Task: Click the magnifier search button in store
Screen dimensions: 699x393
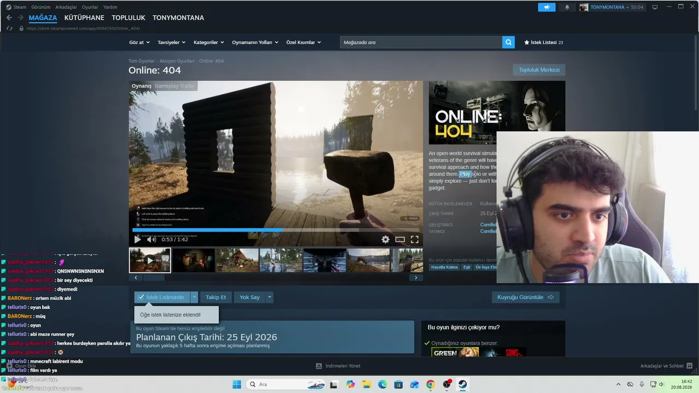Action: click(508, 42)
